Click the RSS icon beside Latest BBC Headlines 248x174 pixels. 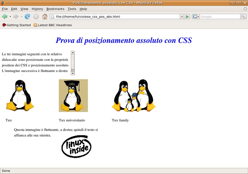pyautogui.click(x=35, y=25)
